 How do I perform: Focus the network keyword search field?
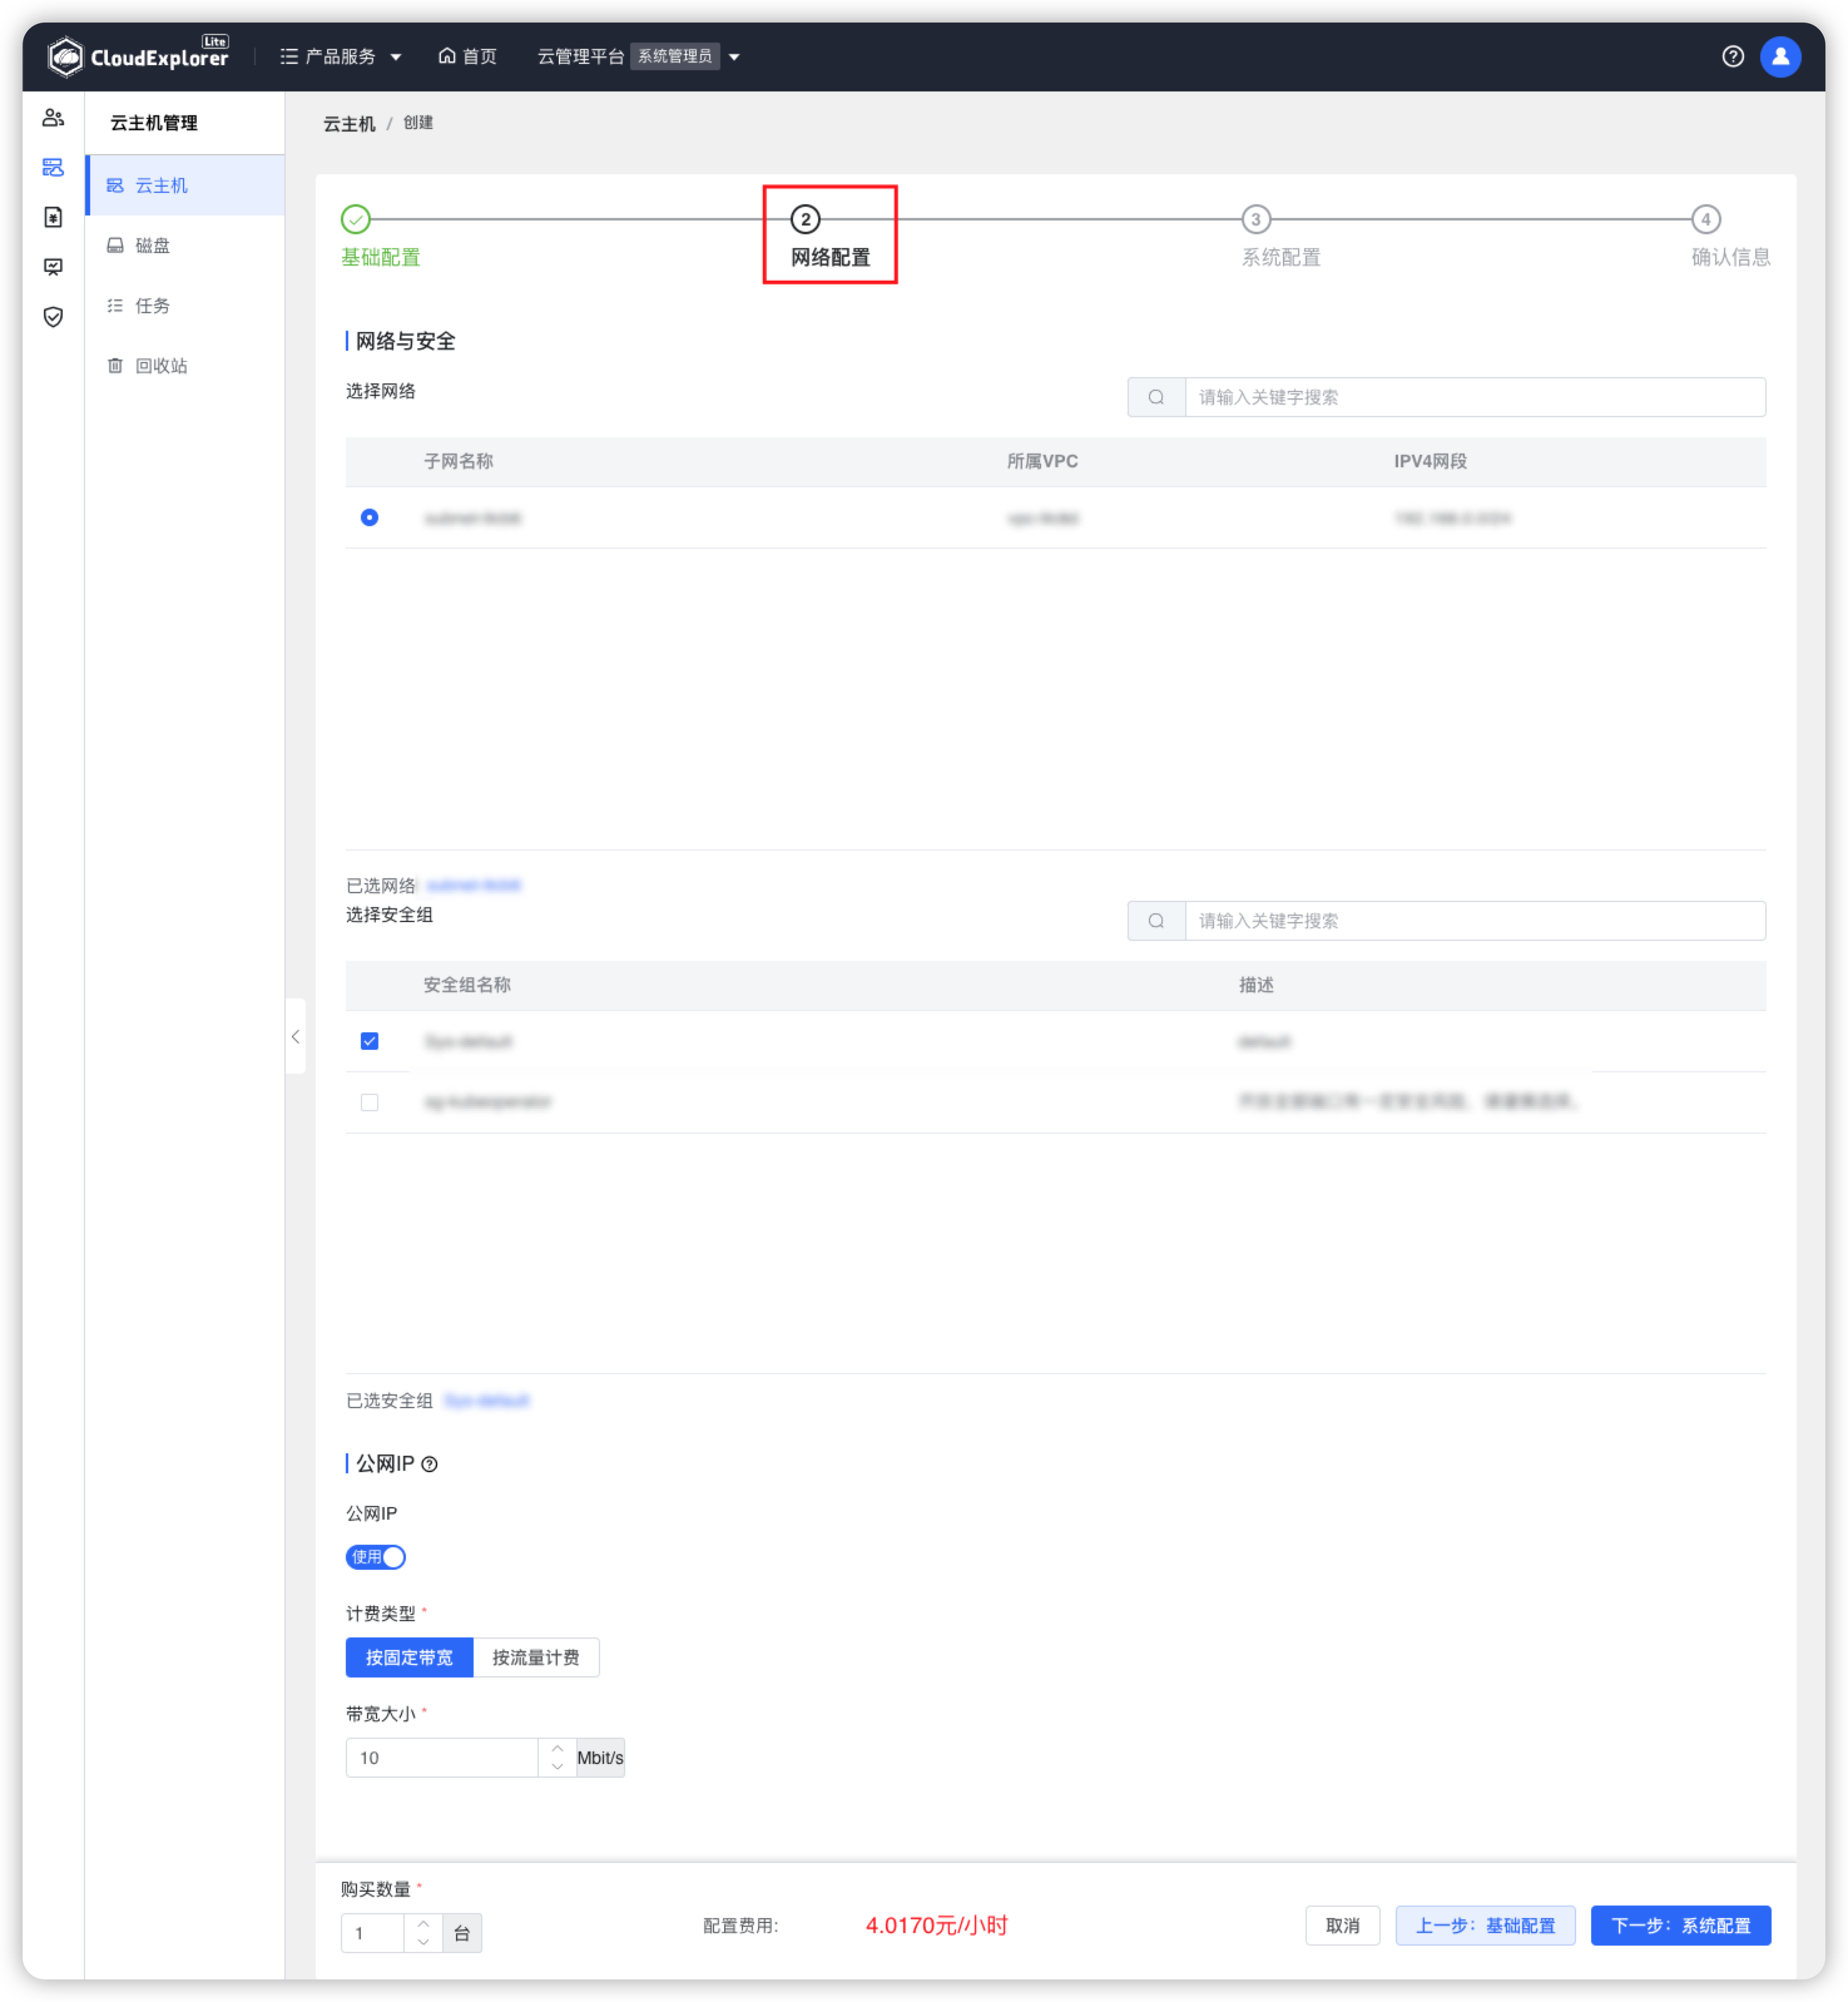1474,397
